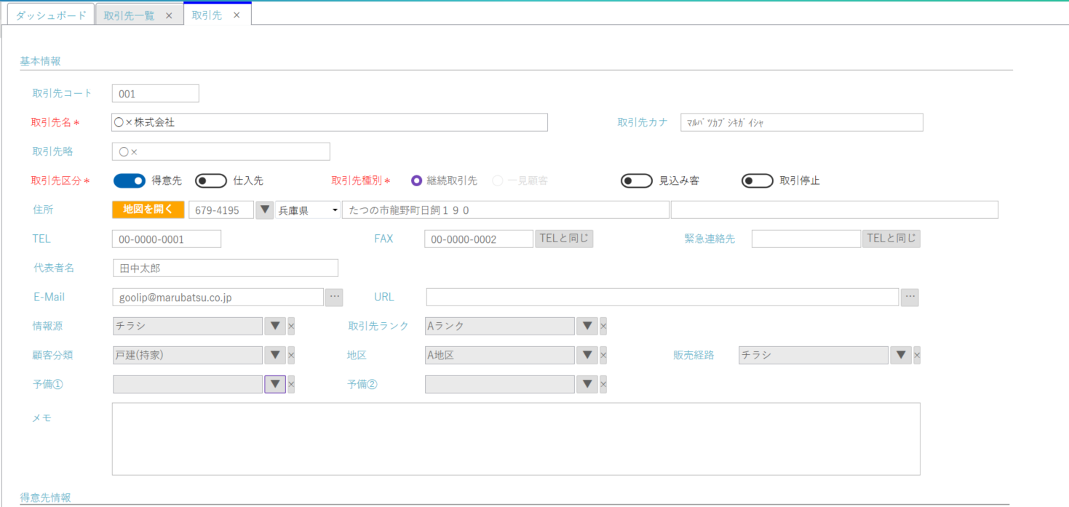Viewport: 1069px width, 507px height.
Task: Clear the 地区 selection with its × icon
Action: click(603, 355)
